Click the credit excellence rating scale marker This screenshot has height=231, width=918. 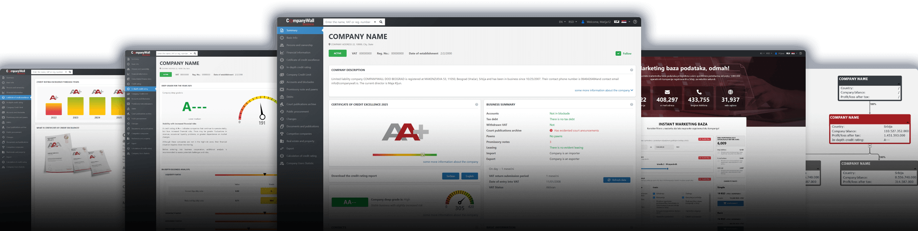pyautogui.click(x=423, y=155)
